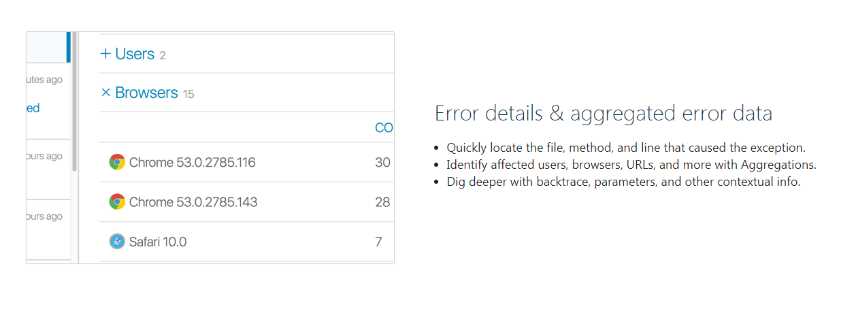Click the count value 30
This screenshot has width=856, height=309.
(x=382, y=163)
